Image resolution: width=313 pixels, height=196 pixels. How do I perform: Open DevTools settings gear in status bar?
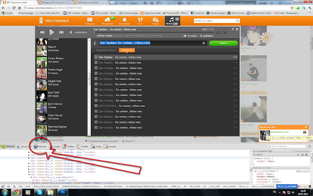click(310, 186)
